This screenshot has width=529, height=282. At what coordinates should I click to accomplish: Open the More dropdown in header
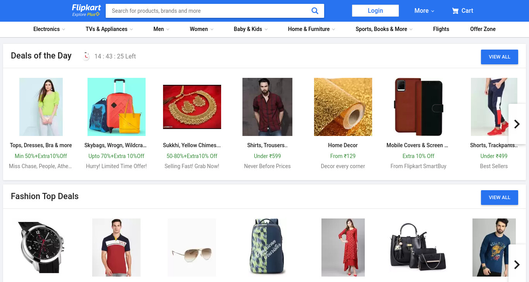[x=424, y=11]
